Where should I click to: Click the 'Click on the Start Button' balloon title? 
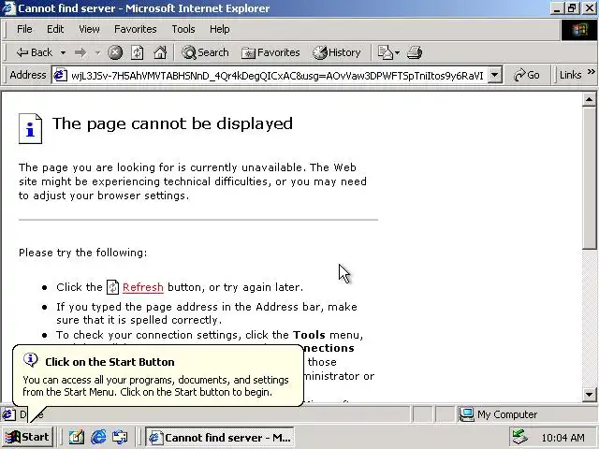110,362
